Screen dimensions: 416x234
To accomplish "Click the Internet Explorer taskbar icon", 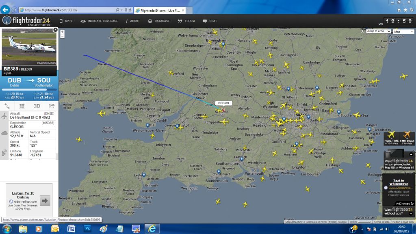I will (x=152, y=229).
